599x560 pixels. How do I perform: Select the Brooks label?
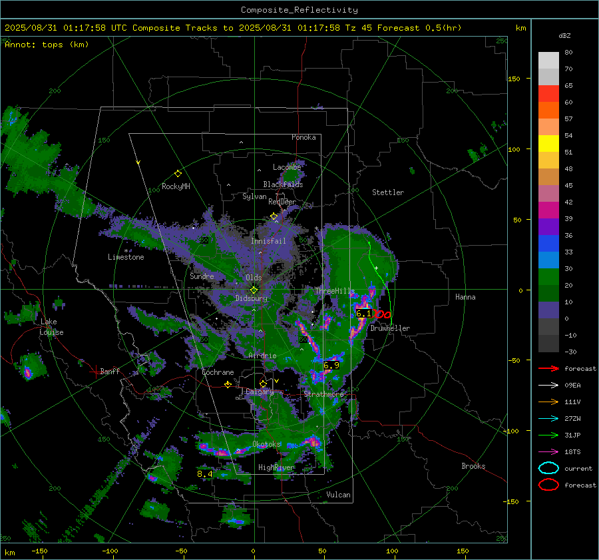click(x=473, y=466)
